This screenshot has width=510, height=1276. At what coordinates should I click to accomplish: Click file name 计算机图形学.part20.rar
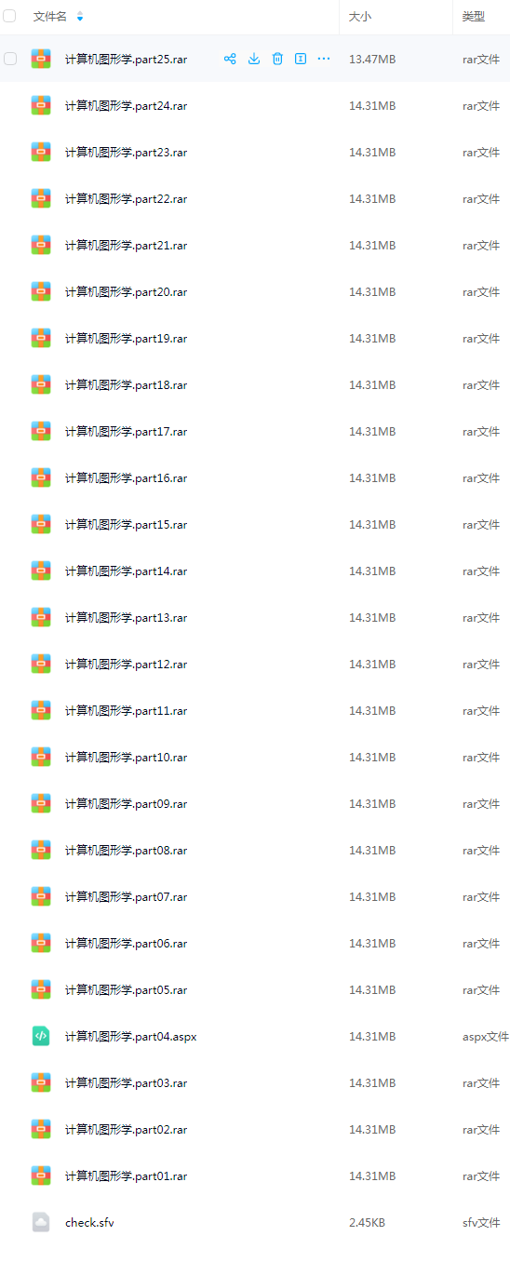point(126,291)
